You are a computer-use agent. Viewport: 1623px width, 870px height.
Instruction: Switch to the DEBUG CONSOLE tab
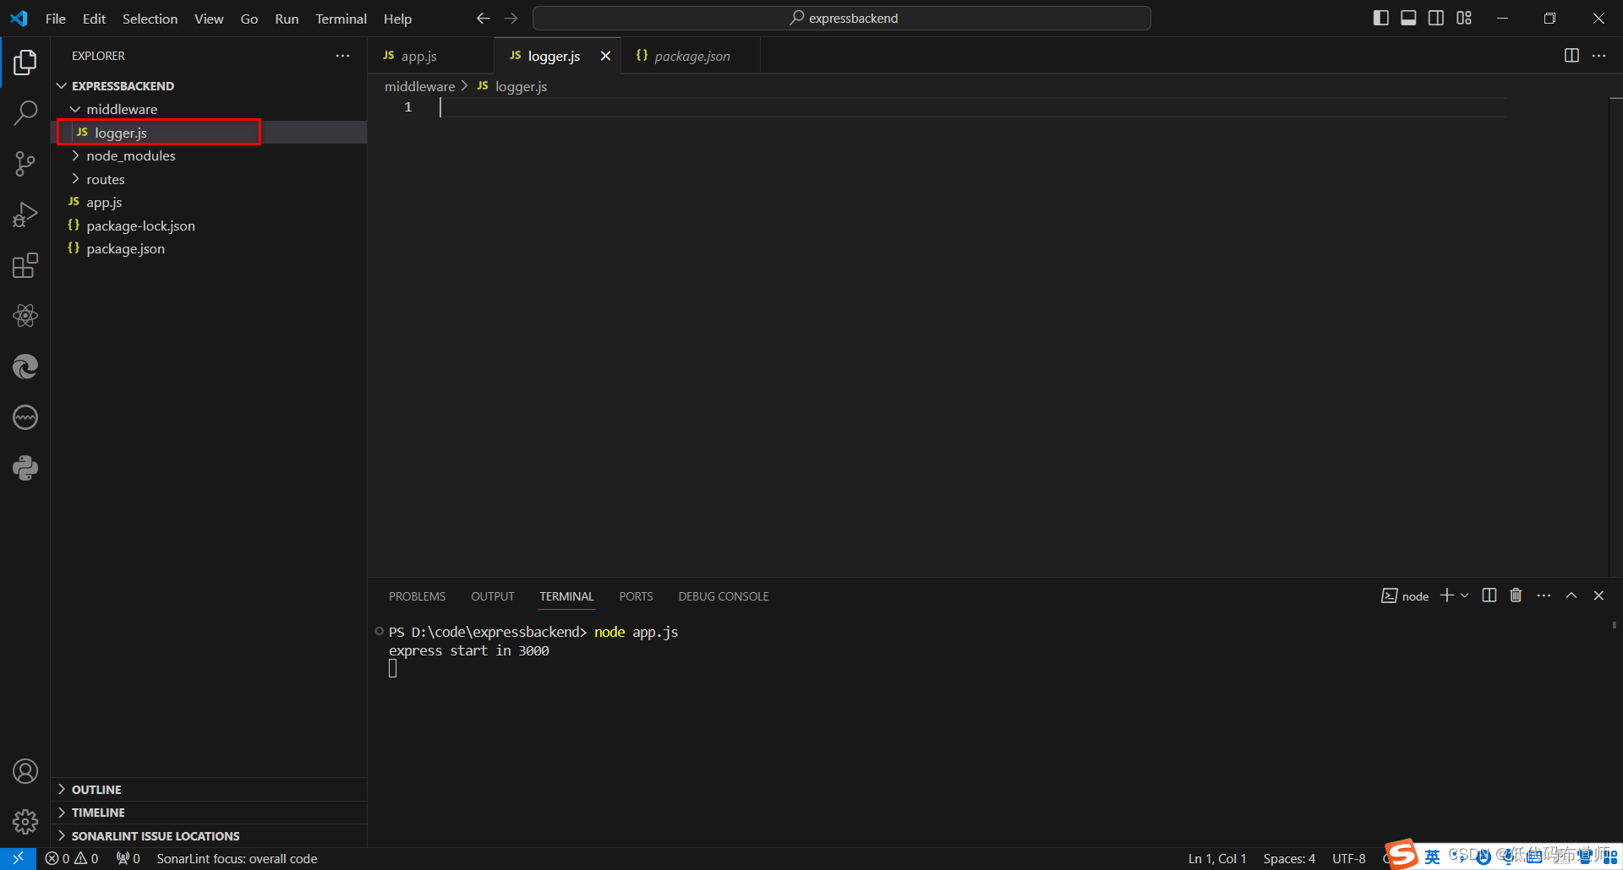point(724,596)
